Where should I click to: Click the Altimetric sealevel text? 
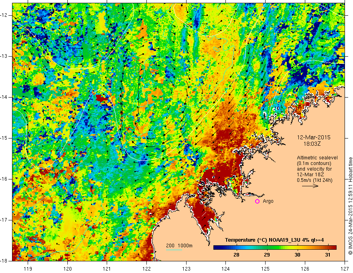(317, 158)
